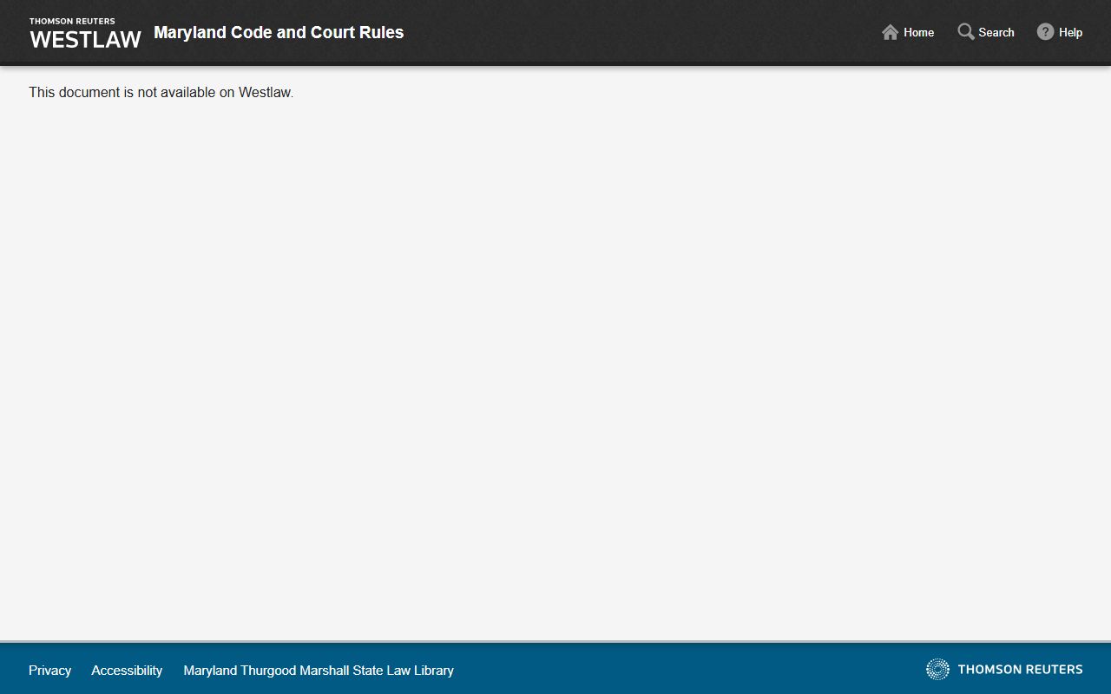Click the Home house icon
This screenshot has height=694, width=1111.
(x=890, y=32)
